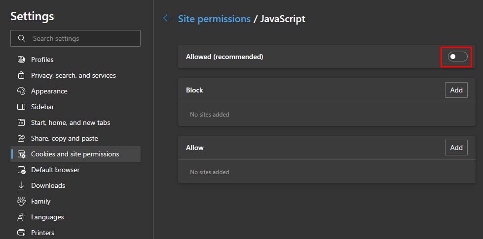Viewport: 483px width, 239px height.
Task: Open Profiles settings
Action: [75, 60]
